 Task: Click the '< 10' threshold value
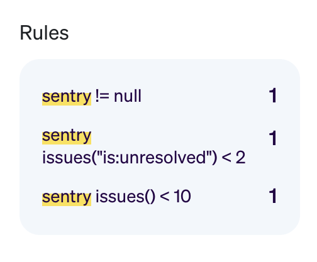click(x=175, y=197)
